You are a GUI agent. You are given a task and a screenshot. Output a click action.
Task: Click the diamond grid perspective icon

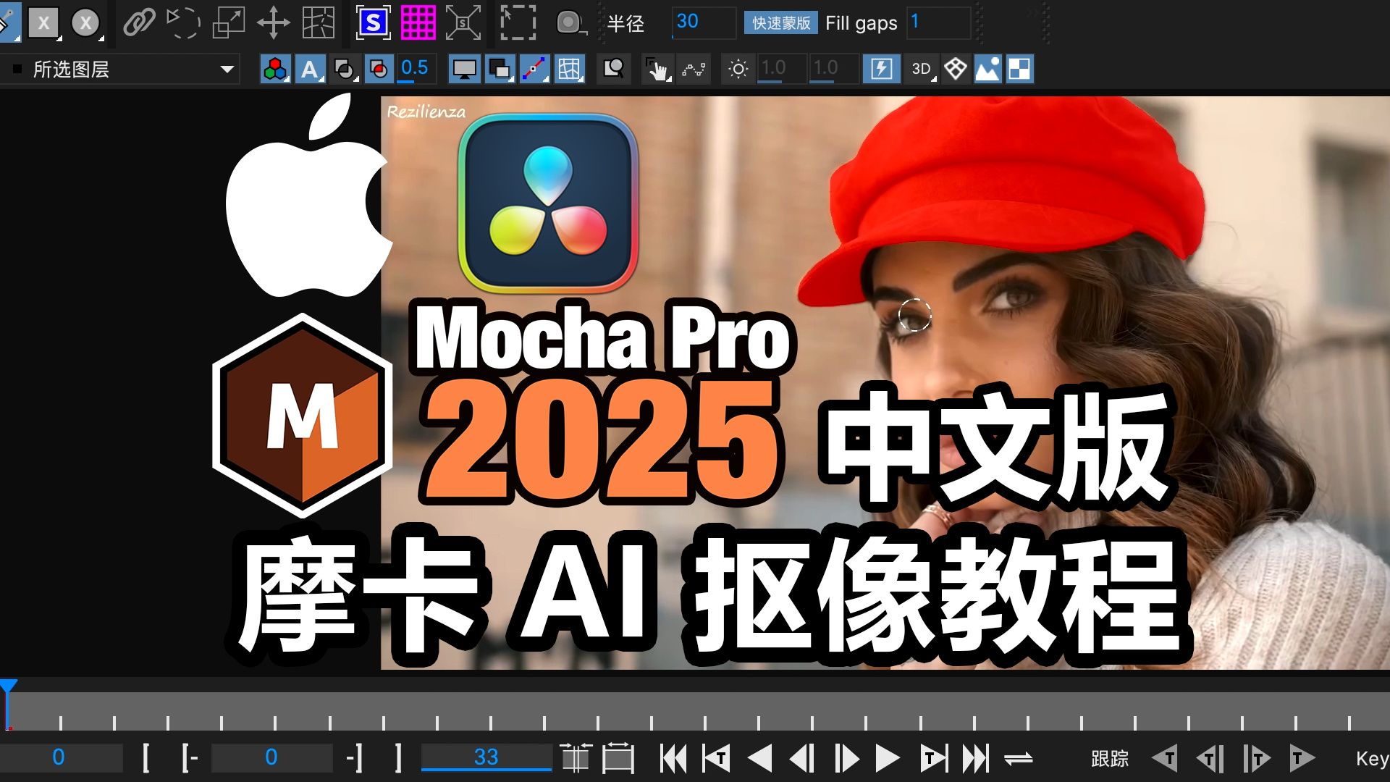coord(956,70)
